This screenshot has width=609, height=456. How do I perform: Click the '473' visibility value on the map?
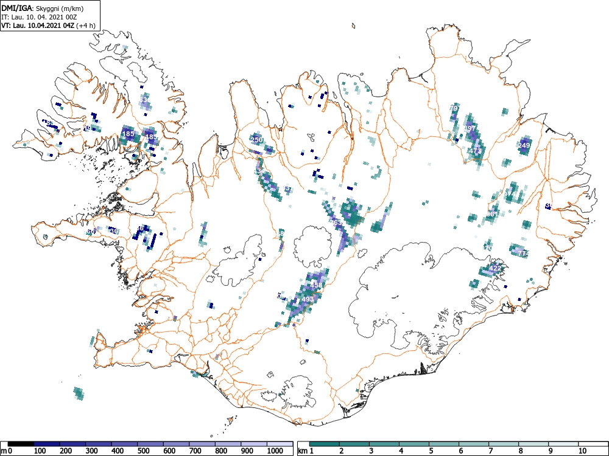pos(476,150)
